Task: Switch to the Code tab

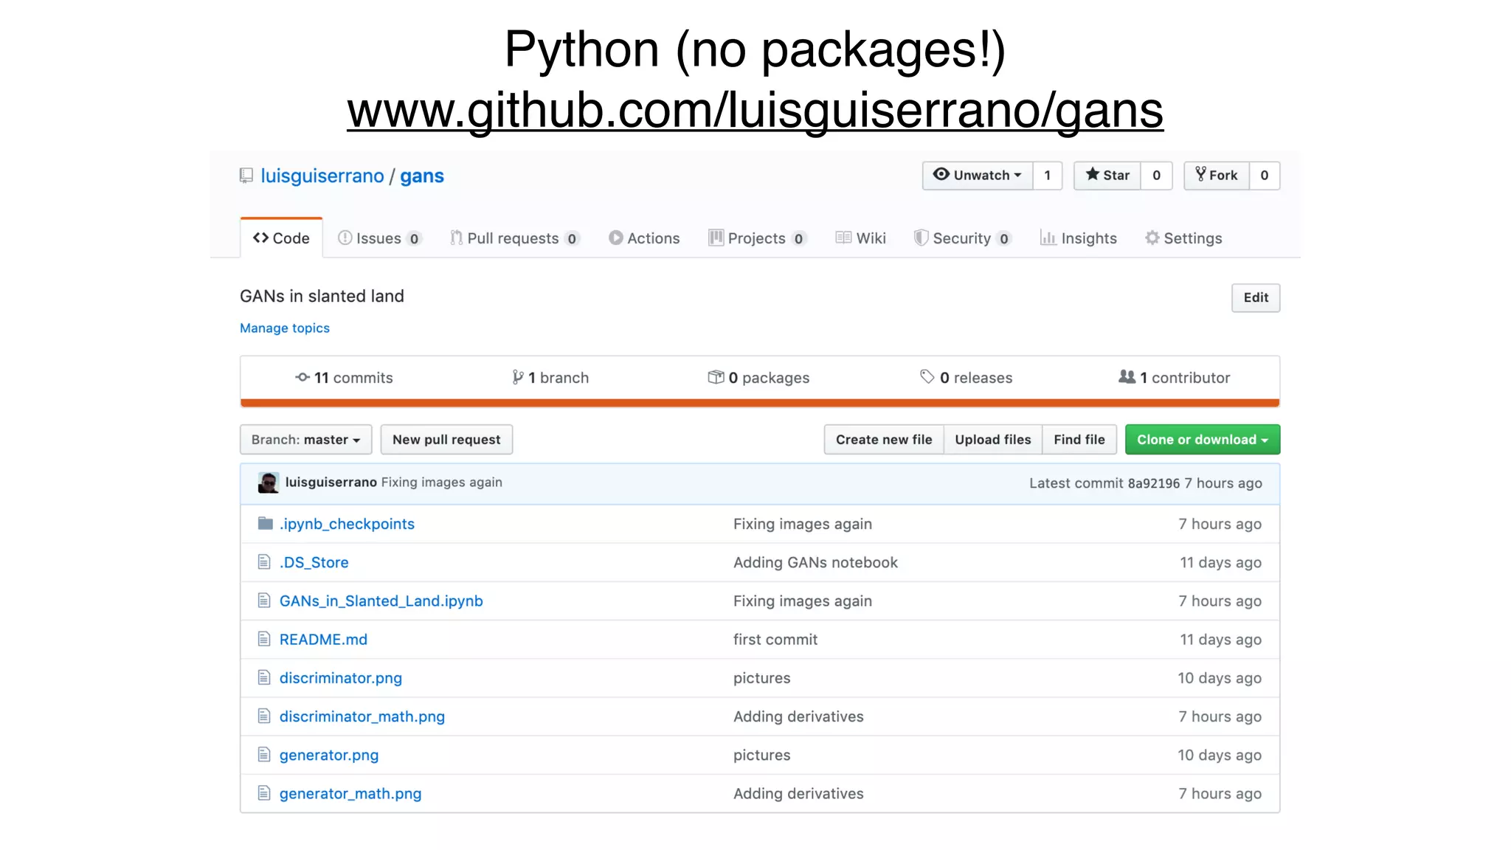Action: pos(281,238)
